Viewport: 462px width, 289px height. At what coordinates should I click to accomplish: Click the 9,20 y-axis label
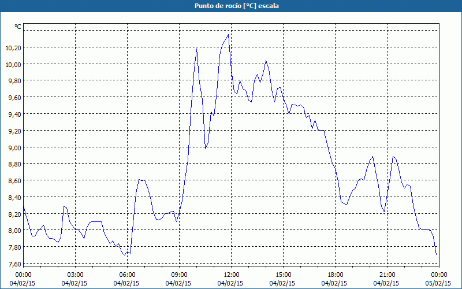click(x=15, y=131)
